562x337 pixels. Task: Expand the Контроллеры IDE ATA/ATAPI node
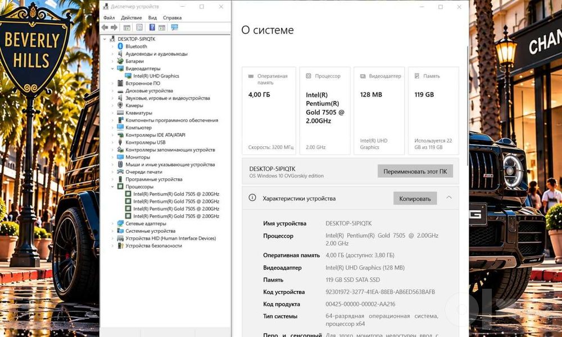[112, 135]
